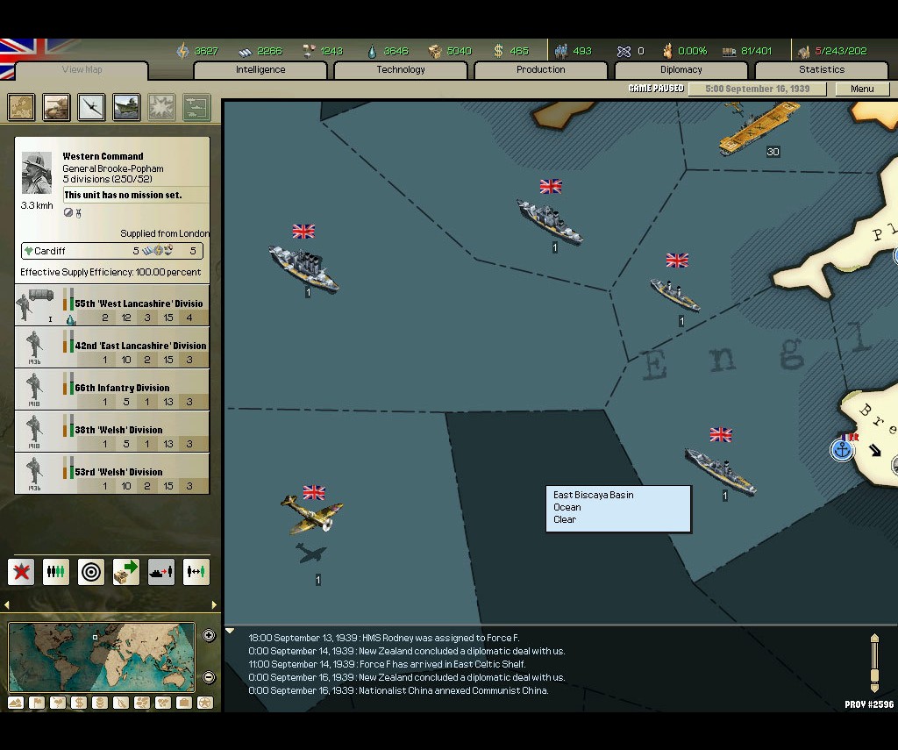Select the British fighter aircraft on map

(x=312, y=514)
